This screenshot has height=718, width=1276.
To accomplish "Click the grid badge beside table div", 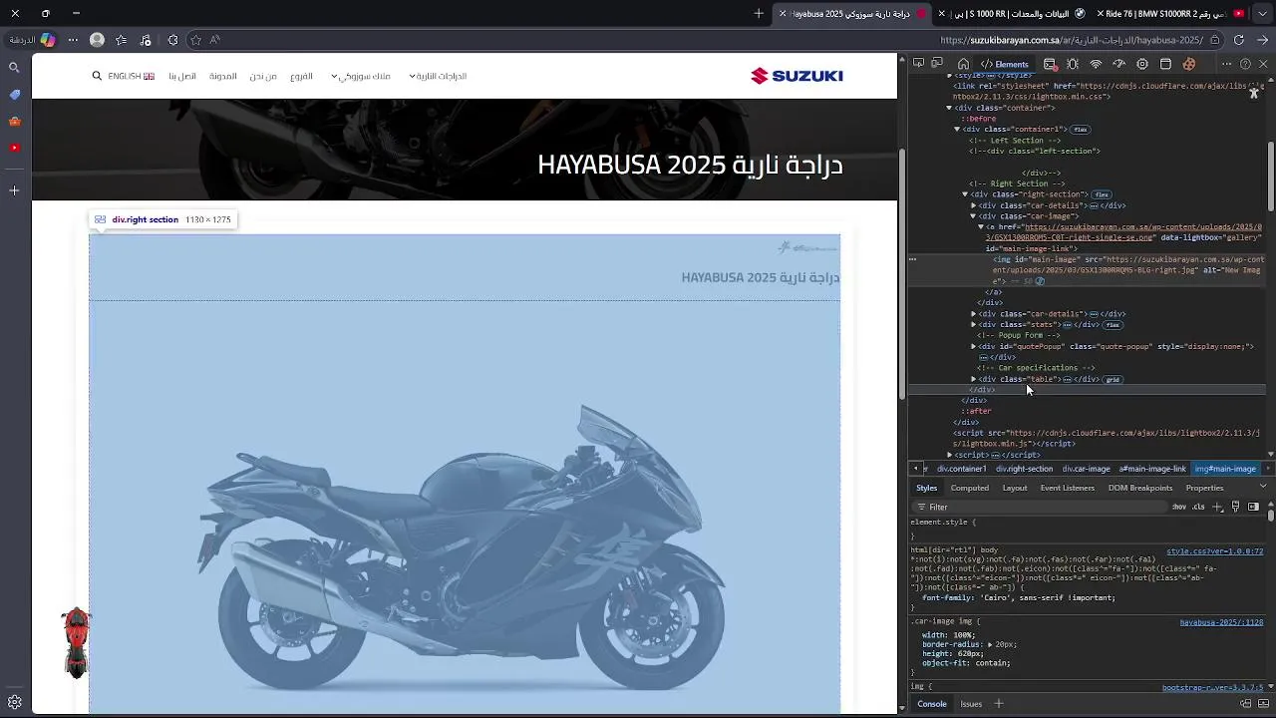I will click(1113, 379).
